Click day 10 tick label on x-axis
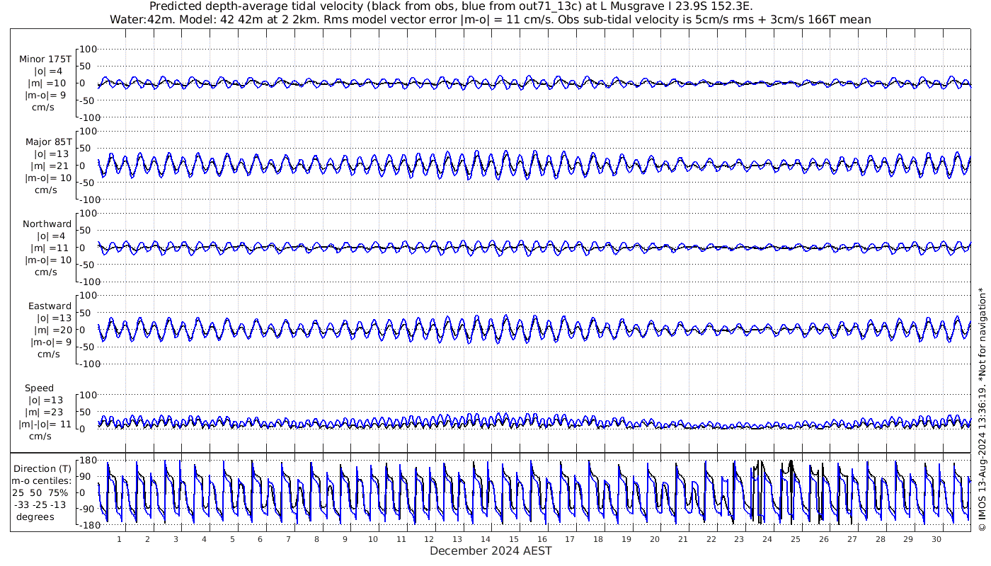The width and height of the screenshot is (991, 566). tap(373, 539)
